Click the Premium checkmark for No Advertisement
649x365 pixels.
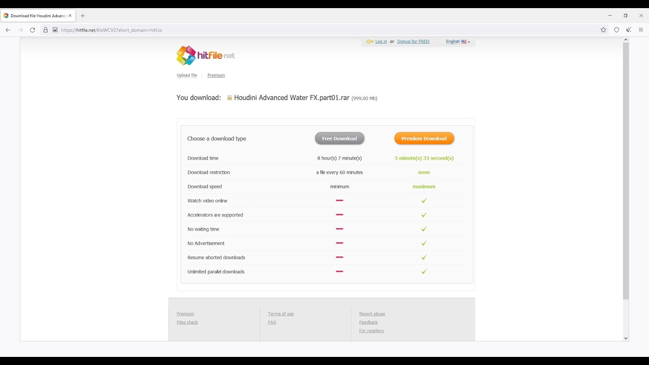(x=424, y=243)
